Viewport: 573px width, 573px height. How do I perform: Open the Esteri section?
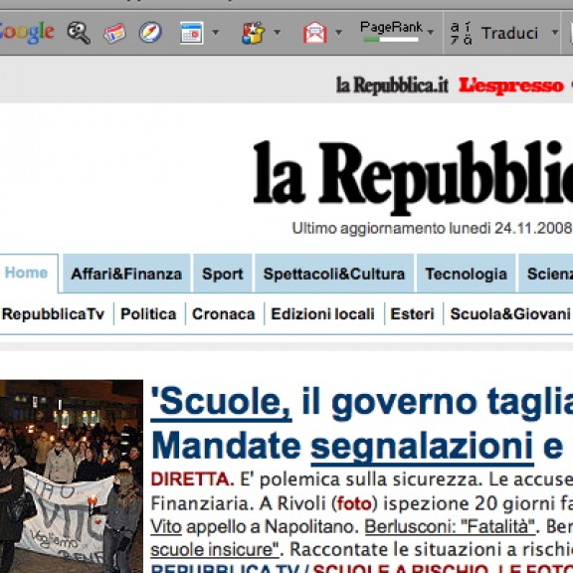[412, 314]
